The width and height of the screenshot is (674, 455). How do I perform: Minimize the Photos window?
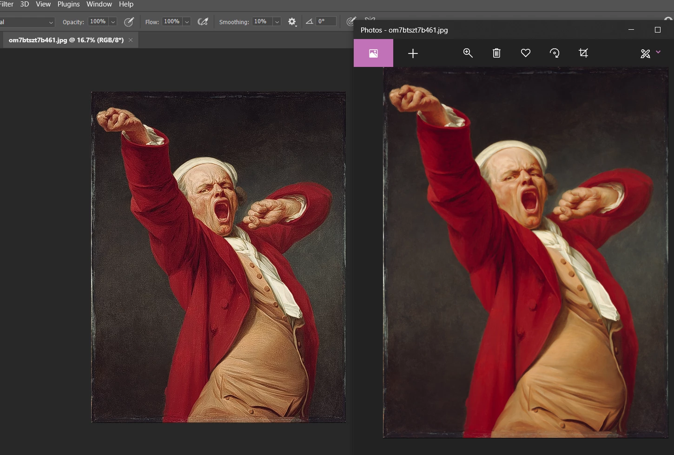[x=631, y=30]
